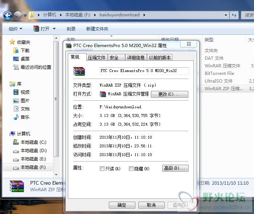This screenshot has width=254, height=214.
Task: Select the 库 libraries icon
Action: 12,84
